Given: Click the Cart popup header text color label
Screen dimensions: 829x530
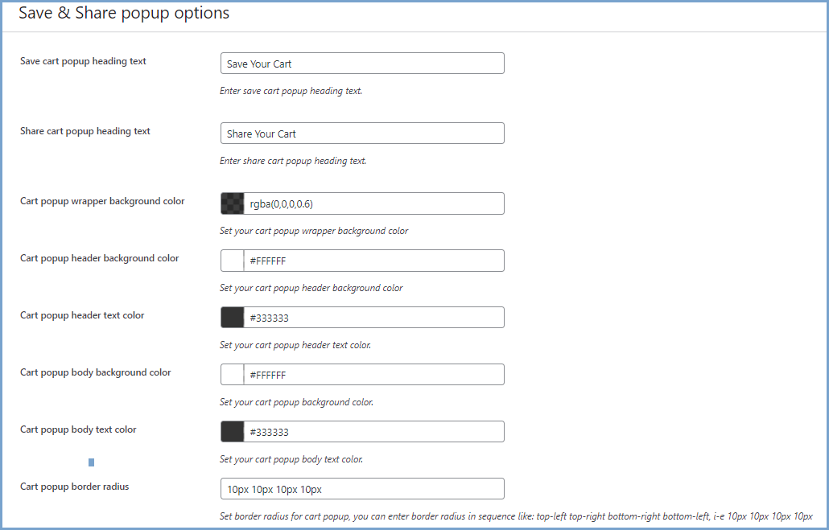Looking at the screenshot, I should click(82, 315).
